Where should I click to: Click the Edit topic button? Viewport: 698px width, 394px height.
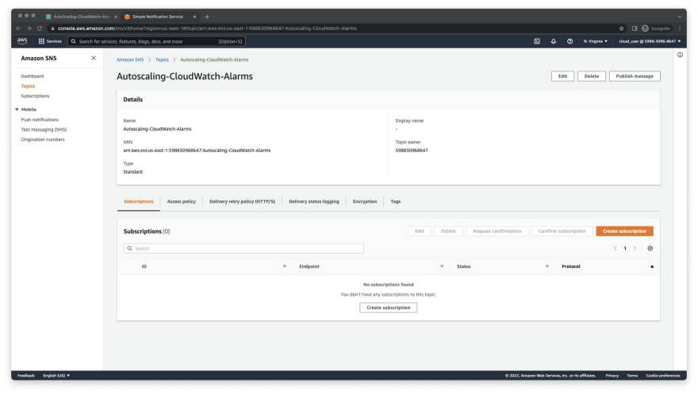[562, 76]
